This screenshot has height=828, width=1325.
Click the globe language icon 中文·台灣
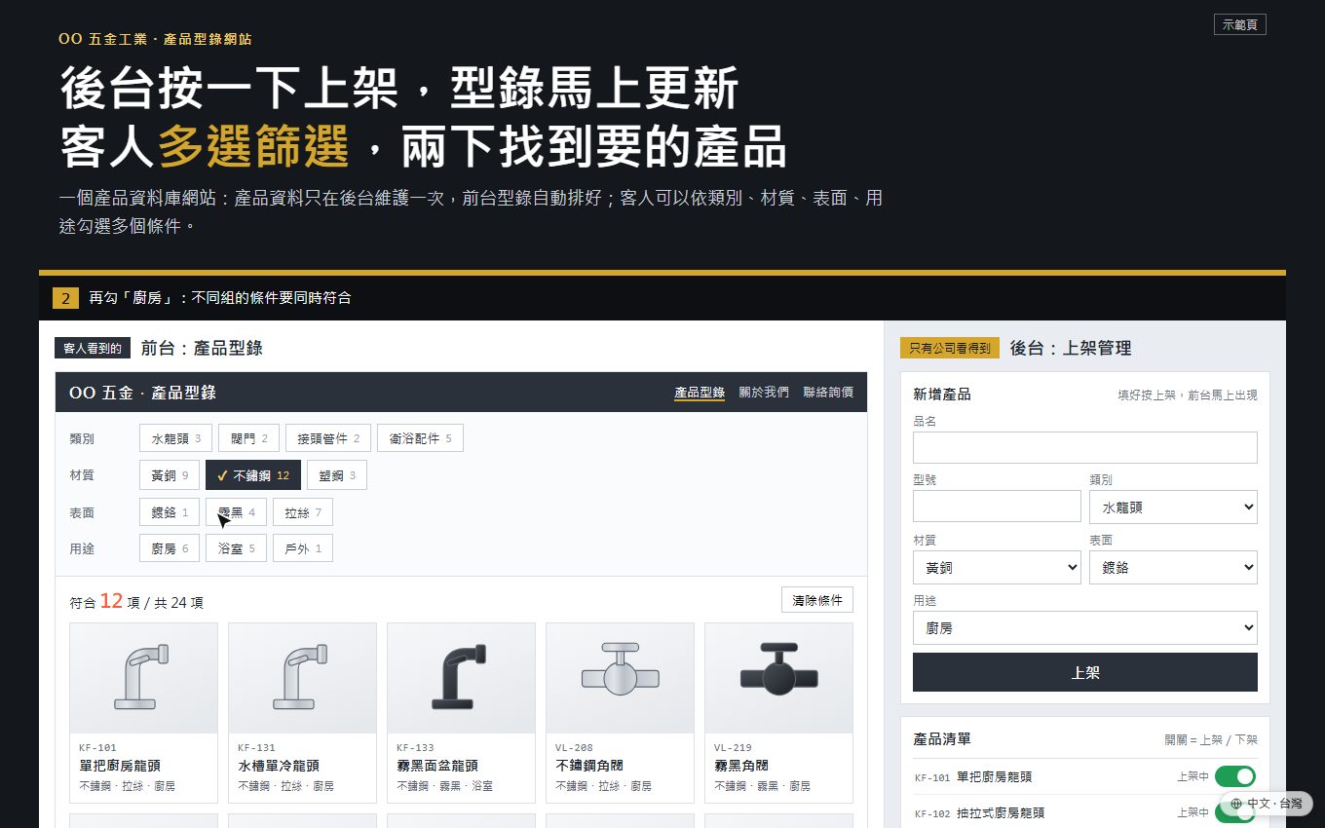pyautogui.click(x=1267, y=804)
